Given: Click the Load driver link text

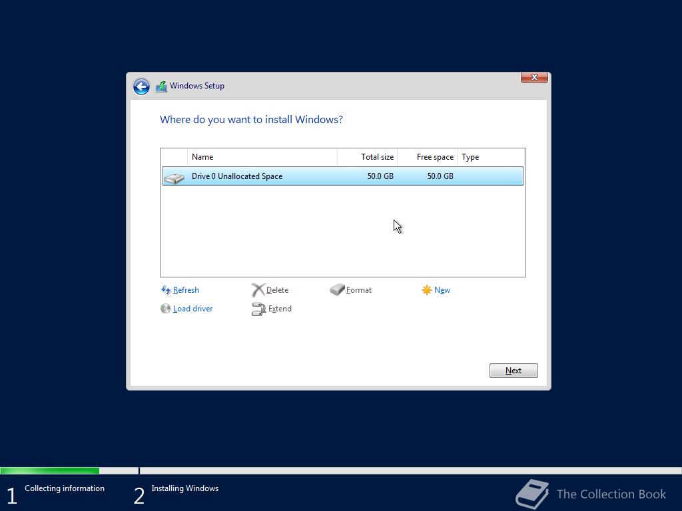Looking at the screenshot, I should tap(192, 309).
